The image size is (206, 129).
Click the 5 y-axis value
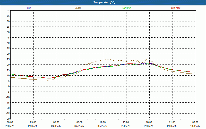click(9, 81)
